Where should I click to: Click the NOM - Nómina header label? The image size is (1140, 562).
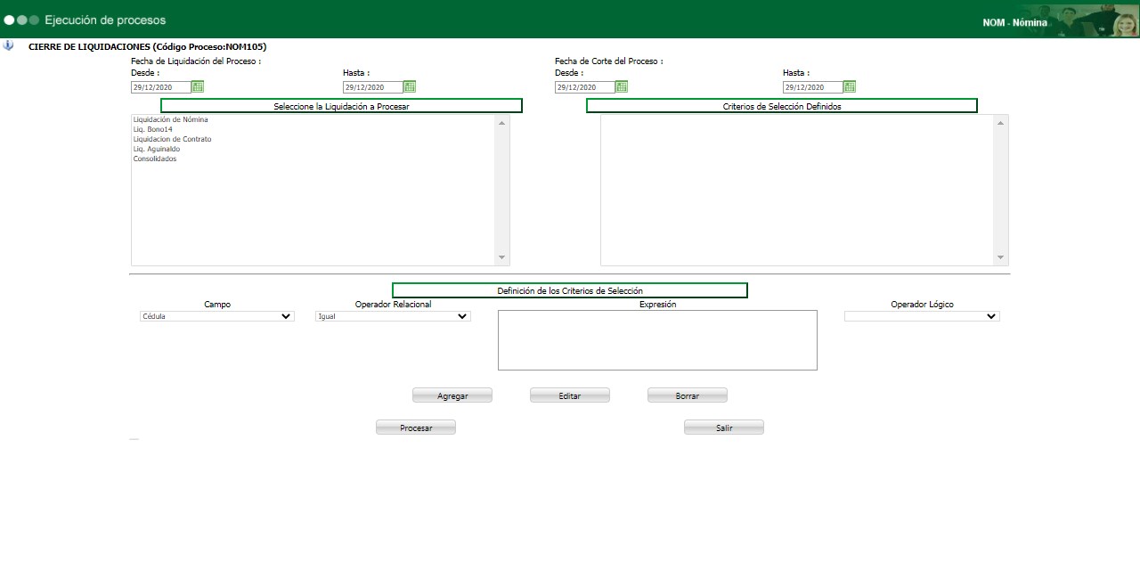click(1014, 23)
